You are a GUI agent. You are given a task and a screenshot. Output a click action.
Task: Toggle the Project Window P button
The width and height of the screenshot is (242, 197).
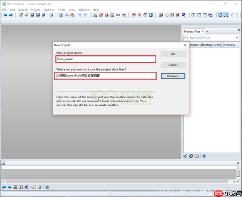[220, 15]
